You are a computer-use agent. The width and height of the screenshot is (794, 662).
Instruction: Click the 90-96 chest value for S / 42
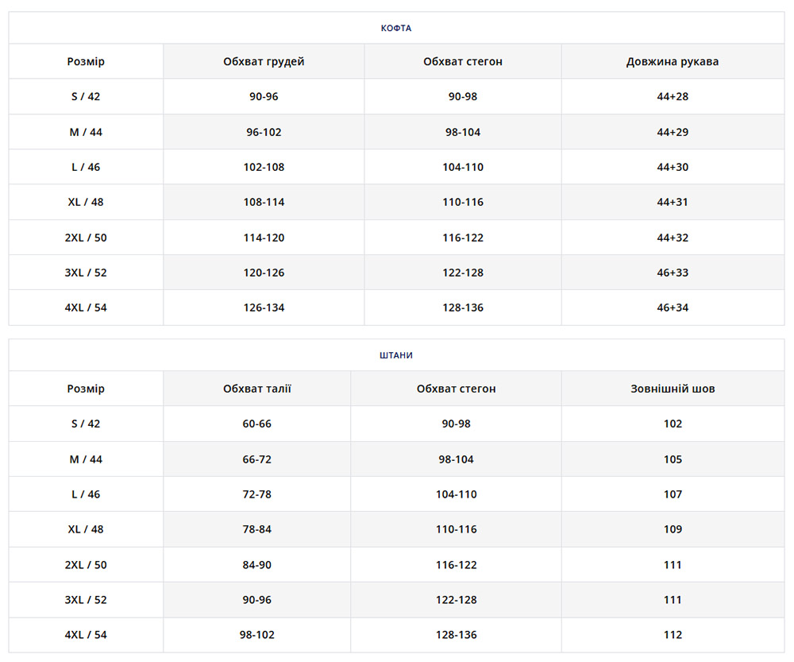click(x=264, y=97)
